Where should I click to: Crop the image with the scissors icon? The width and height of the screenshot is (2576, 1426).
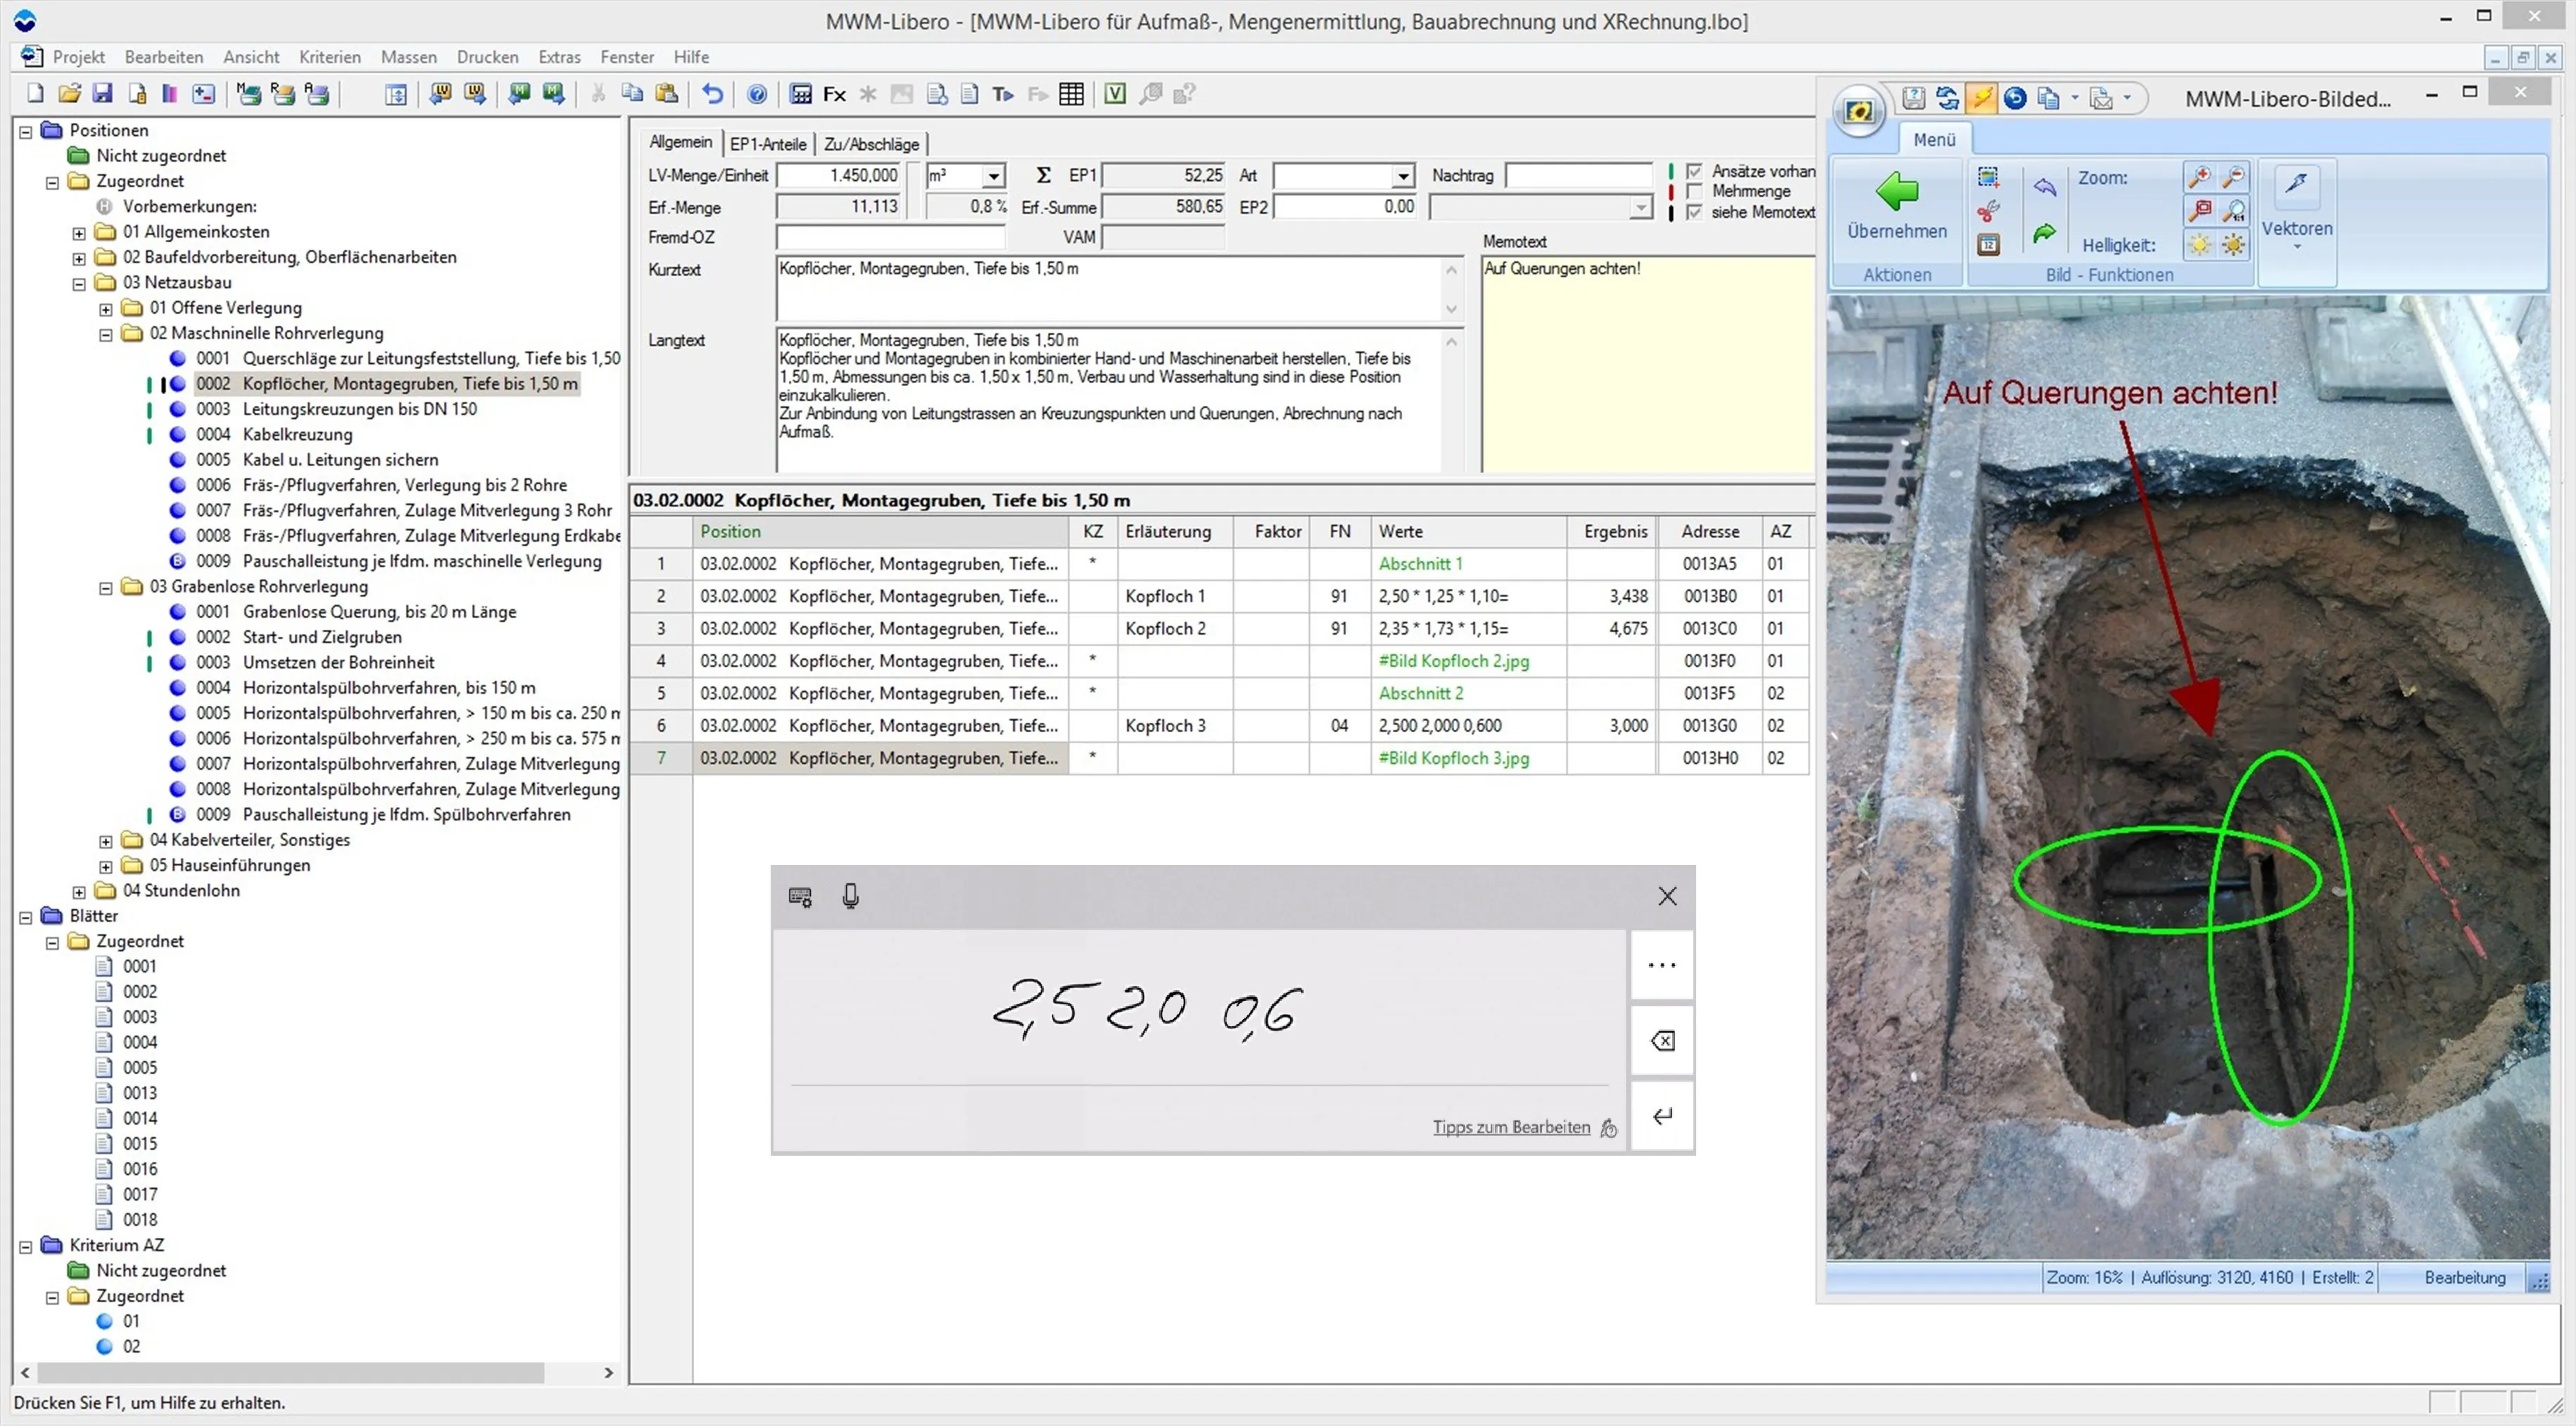click(1988, 211)
